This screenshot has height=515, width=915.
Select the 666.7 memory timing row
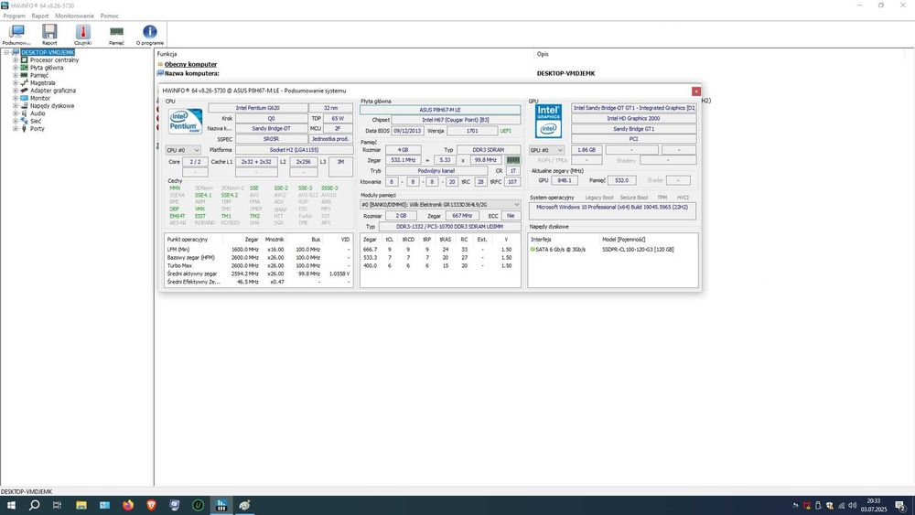point(440,249)
